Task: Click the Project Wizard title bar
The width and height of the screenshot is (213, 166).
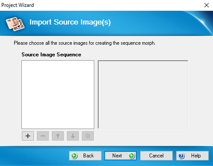Action: click(100, 5)
